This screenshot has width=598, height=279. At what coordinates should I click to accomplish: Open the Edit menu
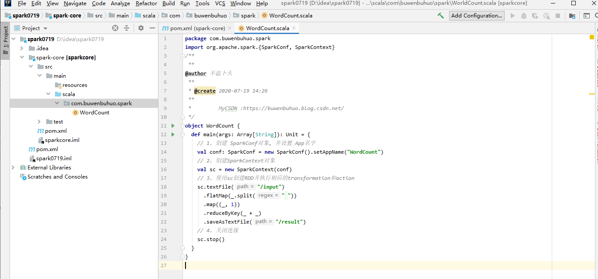tap(36, 3)
